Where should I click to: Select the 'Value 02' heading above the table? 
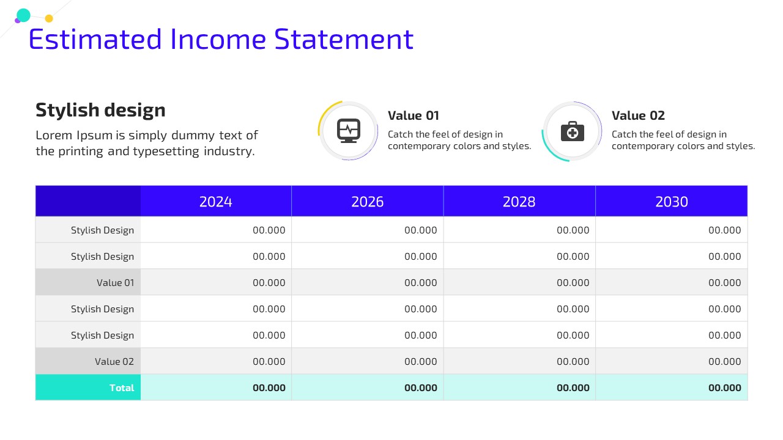pos(638,116)
